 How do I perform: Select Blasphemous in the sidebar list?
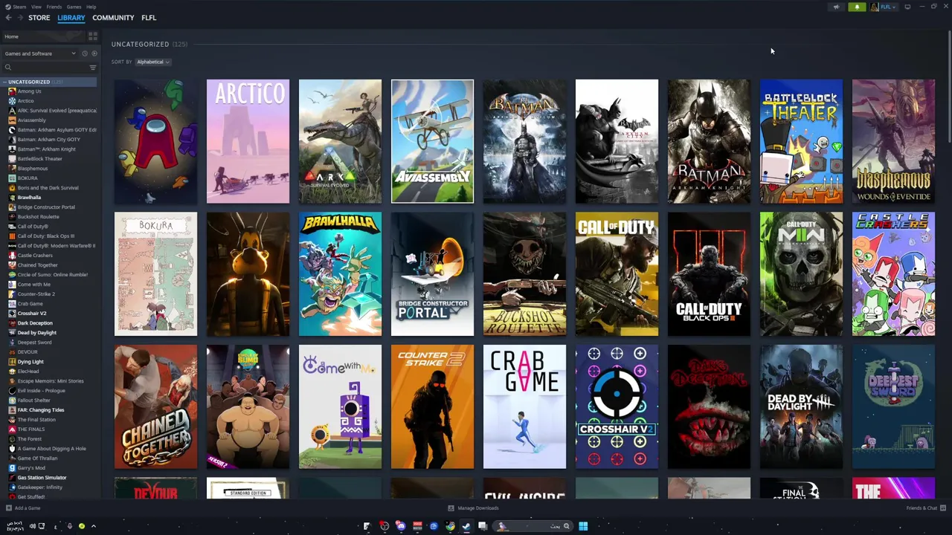pos(33,169)
